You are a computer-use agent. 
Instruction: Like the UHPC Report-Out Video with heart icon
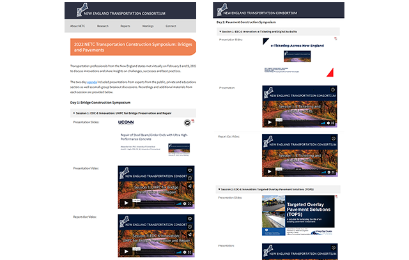tap(190, 219)
